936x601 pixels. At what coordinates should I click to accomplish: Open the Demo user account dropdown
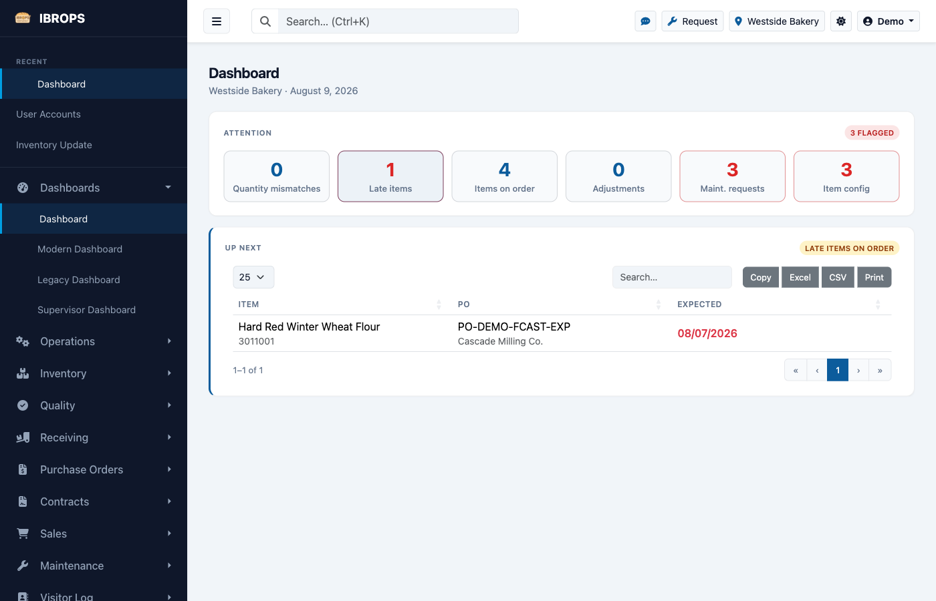point(889,21)
